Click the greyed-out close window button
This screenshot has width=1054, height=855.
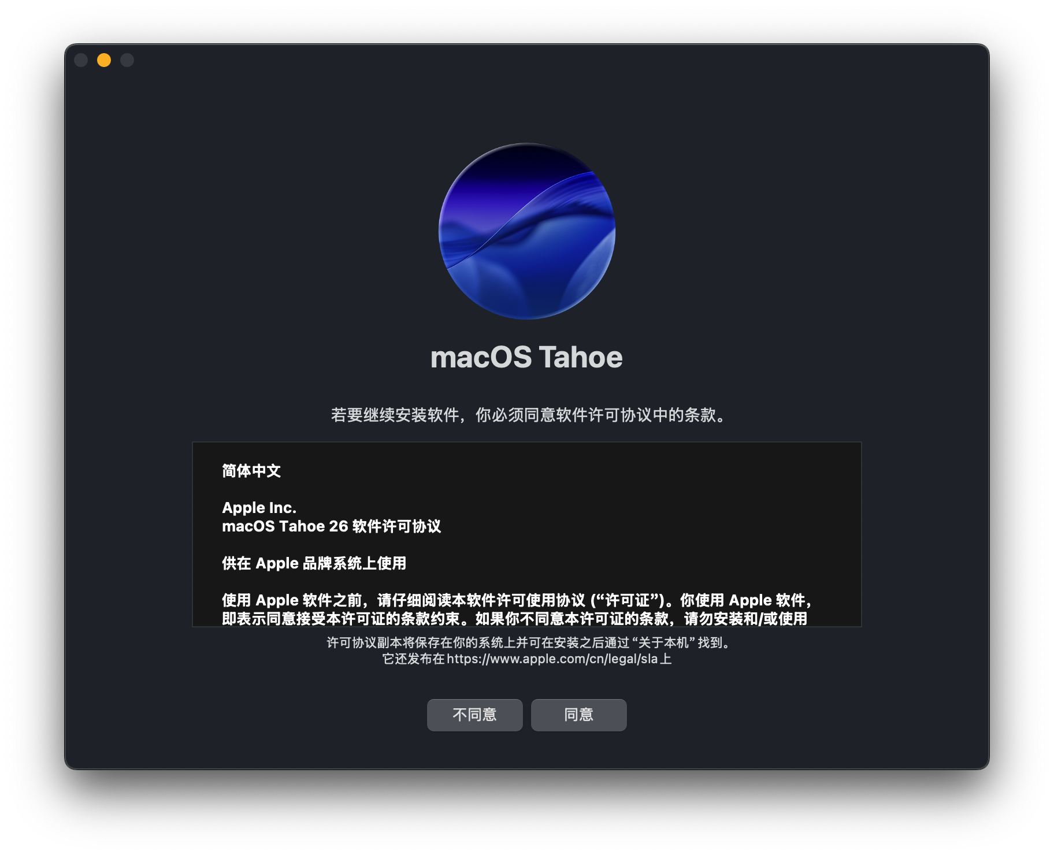pos(81,60)
